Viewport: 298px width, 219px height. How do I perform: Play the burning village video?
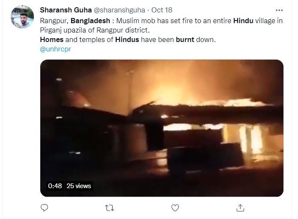[x=162, y=128]
